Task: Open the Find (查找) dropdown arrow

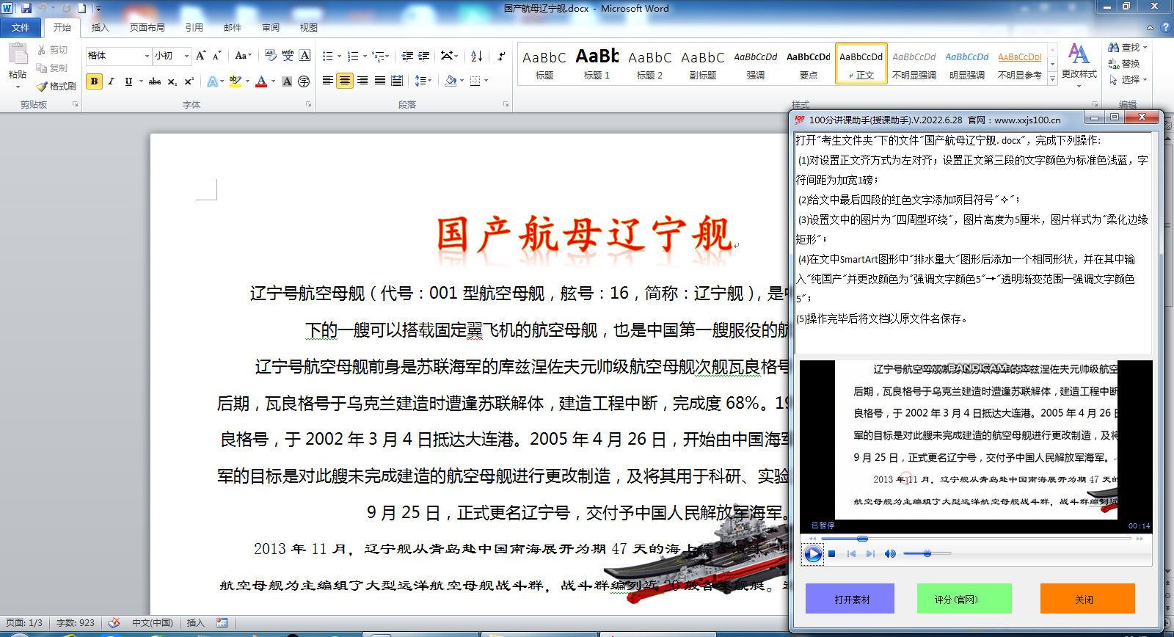Action: tap(1145, 48)
